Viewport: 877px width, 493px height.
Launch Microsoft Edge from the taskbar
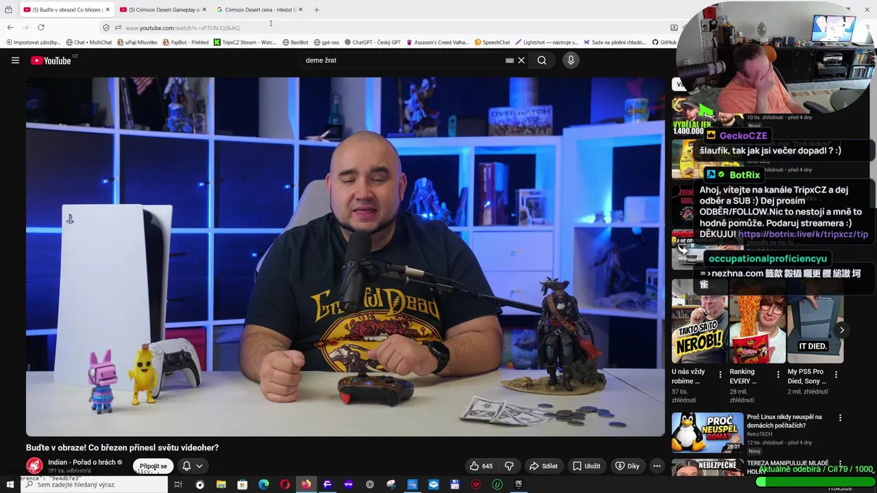[x=263, y=485]
